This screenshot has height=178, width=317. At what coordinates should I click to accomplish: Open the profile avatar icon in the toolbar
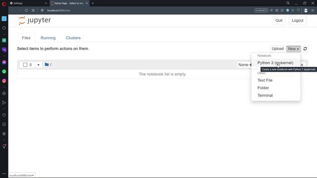point(306,10)
